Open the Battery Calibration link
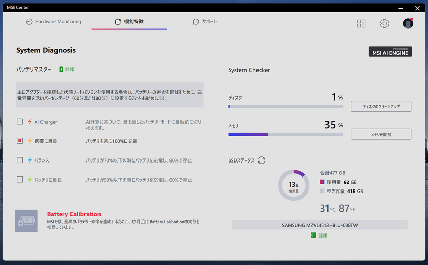Viewport: 428px width, 265px height. click(x=74, y=214)
